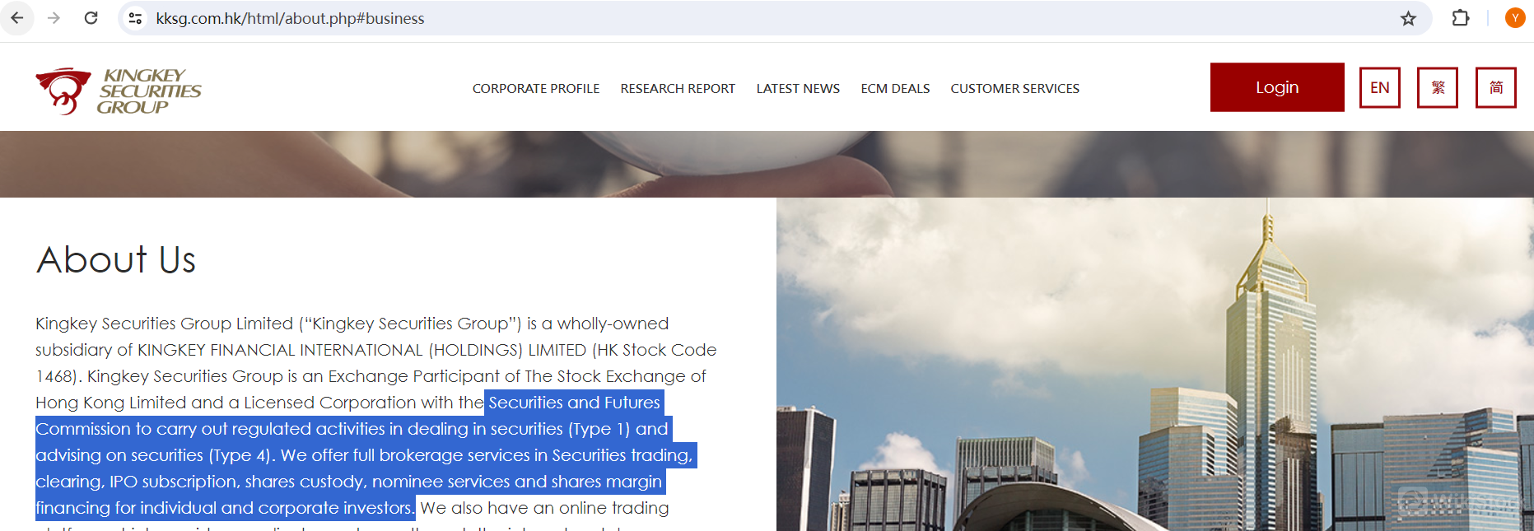Viewport: 1534px width, 531px height.
Task: Click the highlighted text "Securities and Futures"
Action: tap(575, 403)
